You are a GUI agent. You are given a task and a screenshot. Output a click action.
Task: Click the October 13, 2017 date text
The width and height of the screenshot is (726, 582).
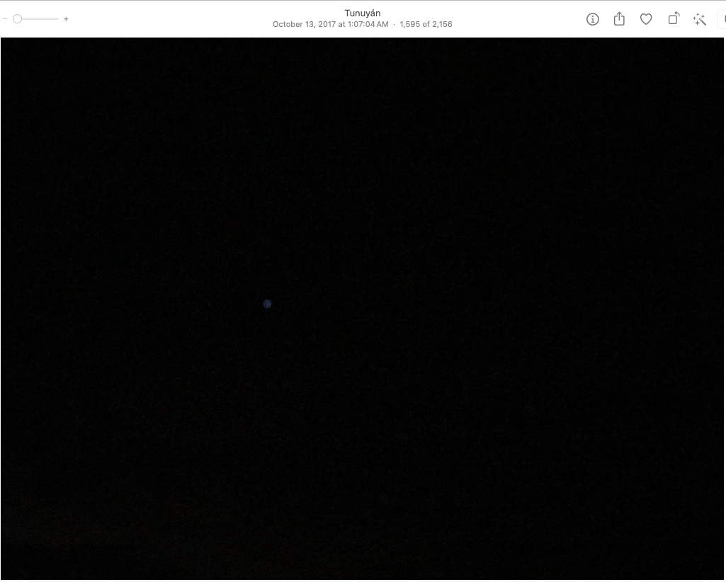pyautogui.click(x=303, y=25)
